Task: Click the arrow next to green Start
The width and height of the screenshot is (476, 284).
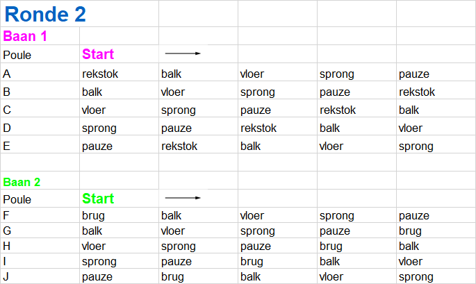Action: [x=183, y=198]
